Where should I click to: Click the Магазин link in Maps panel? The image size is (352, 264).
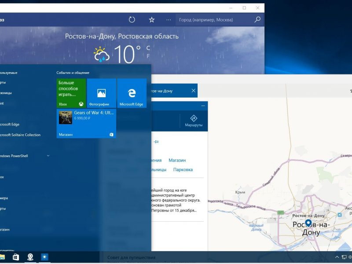[x=177, y=160]
